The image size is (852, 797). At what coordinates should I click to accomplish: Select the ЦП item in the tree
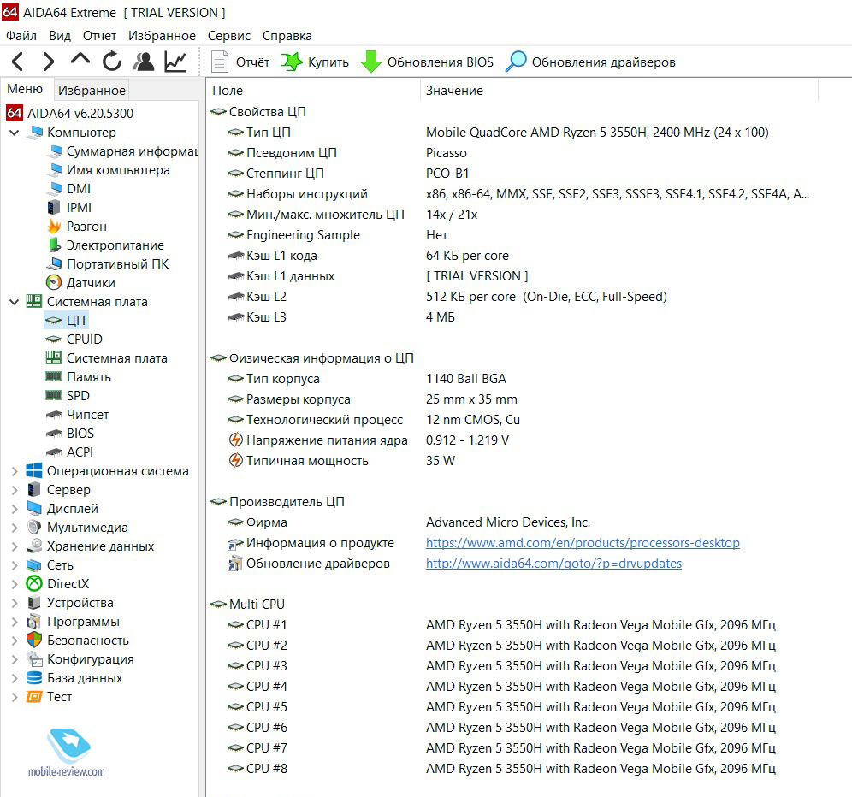pyautogui.click(x=66, y=321)
